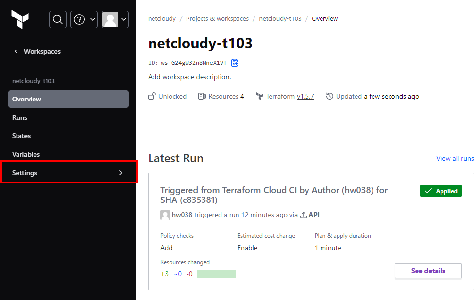Click netcloudy breadcrumb link

point(162,19)
